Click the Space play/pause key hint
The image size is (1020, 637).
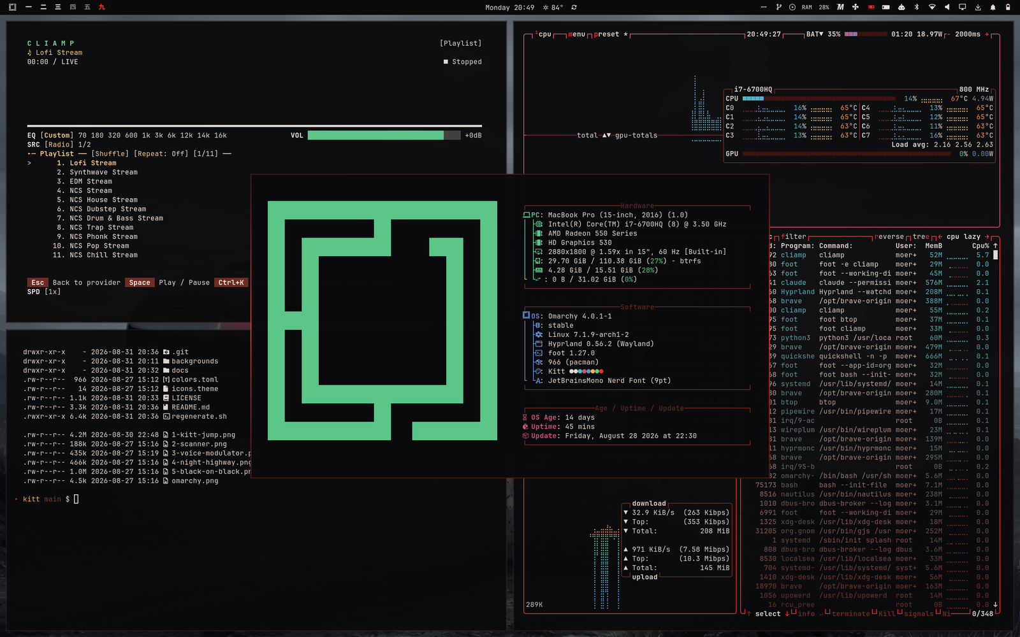click(140, 282)
